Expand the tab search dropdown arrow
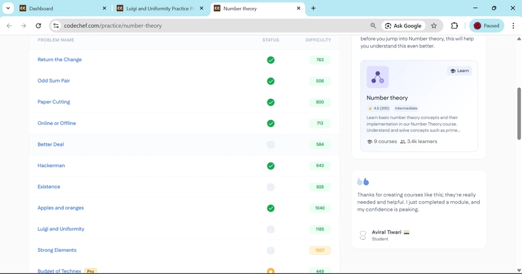The width and height of the screenshot is (522, 274). click(8, 8)
